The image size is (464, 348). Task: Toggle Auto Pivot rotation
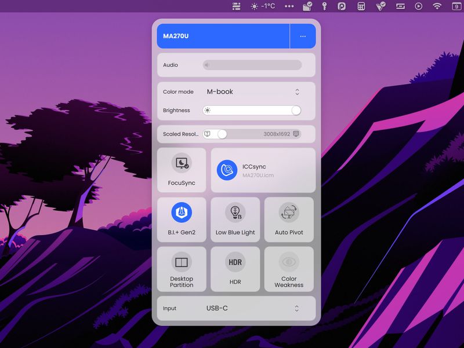(x=288, y=213)
